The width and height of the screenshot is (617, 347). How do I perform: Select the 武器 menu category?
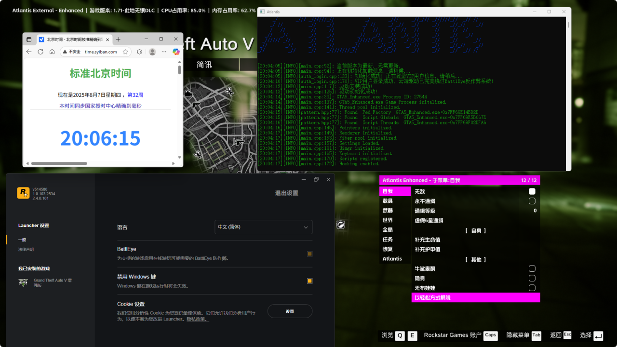tap(395, 211)
